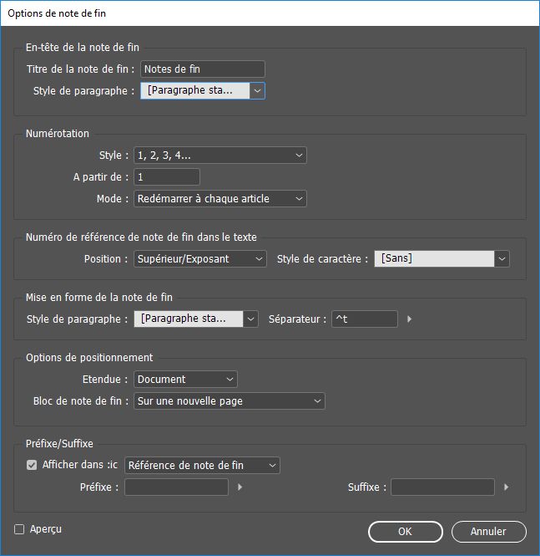Open the Position dropdown "Supérieur/Exposant"
This screenshot has width=540, height=556.
(200, 259)
